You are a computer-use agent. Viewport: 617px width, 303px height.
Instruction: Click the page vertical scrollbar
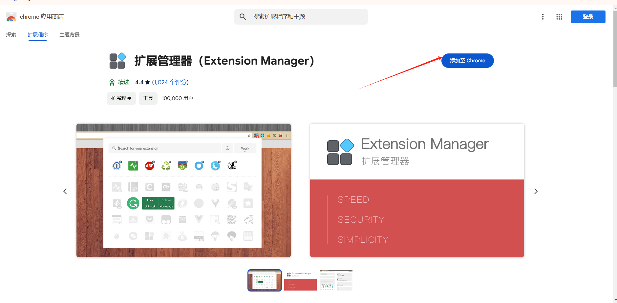click(x=615, y=49)
